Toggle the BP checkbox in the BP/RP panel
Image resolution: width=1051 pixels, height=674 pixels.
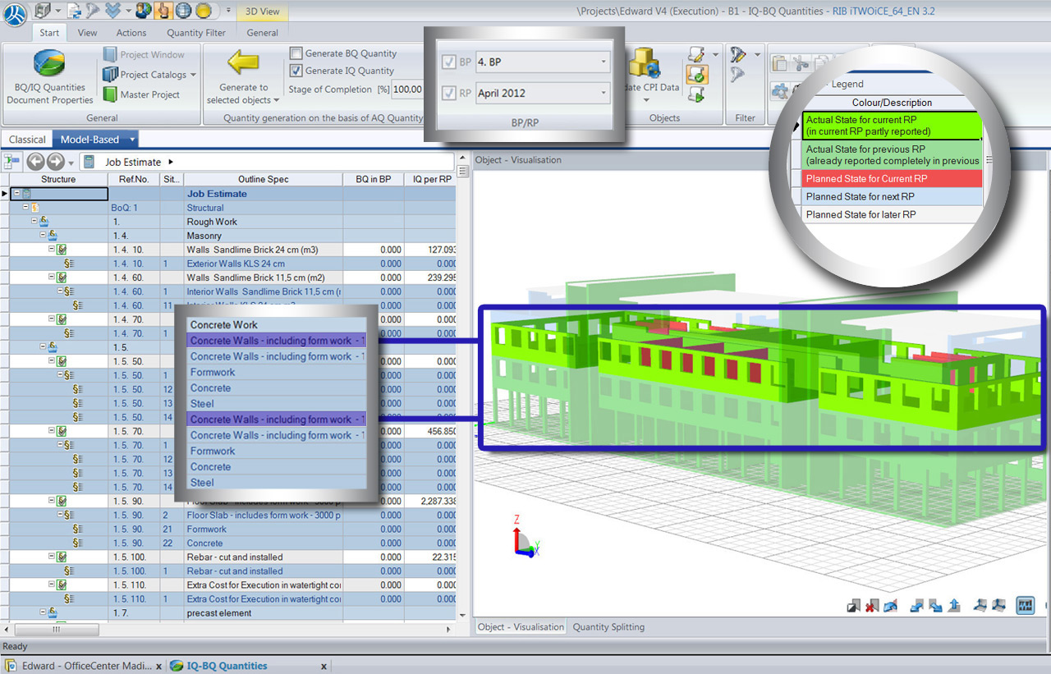coord(447,62)
